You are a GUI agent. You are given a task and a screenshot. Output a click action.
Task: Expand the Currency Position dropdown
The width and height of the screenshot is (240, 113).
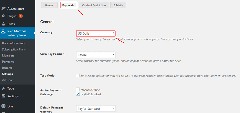click(x=95, y=55)
